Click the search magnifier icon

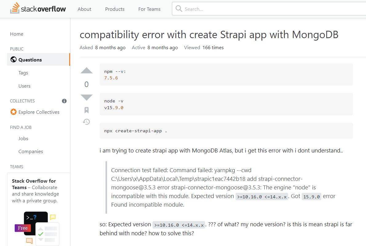[179, 9]
